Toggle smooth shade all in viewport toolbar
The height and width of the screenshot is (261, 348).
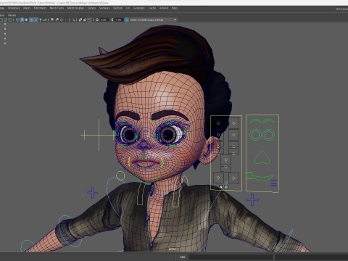pyautogui.click(x=22, y=20)
